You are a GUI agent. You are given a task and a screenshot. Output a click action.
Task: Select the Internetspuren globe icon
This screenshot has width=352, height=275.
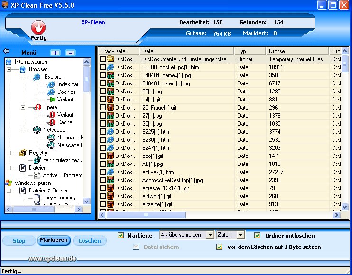click(x=9, y=62)
